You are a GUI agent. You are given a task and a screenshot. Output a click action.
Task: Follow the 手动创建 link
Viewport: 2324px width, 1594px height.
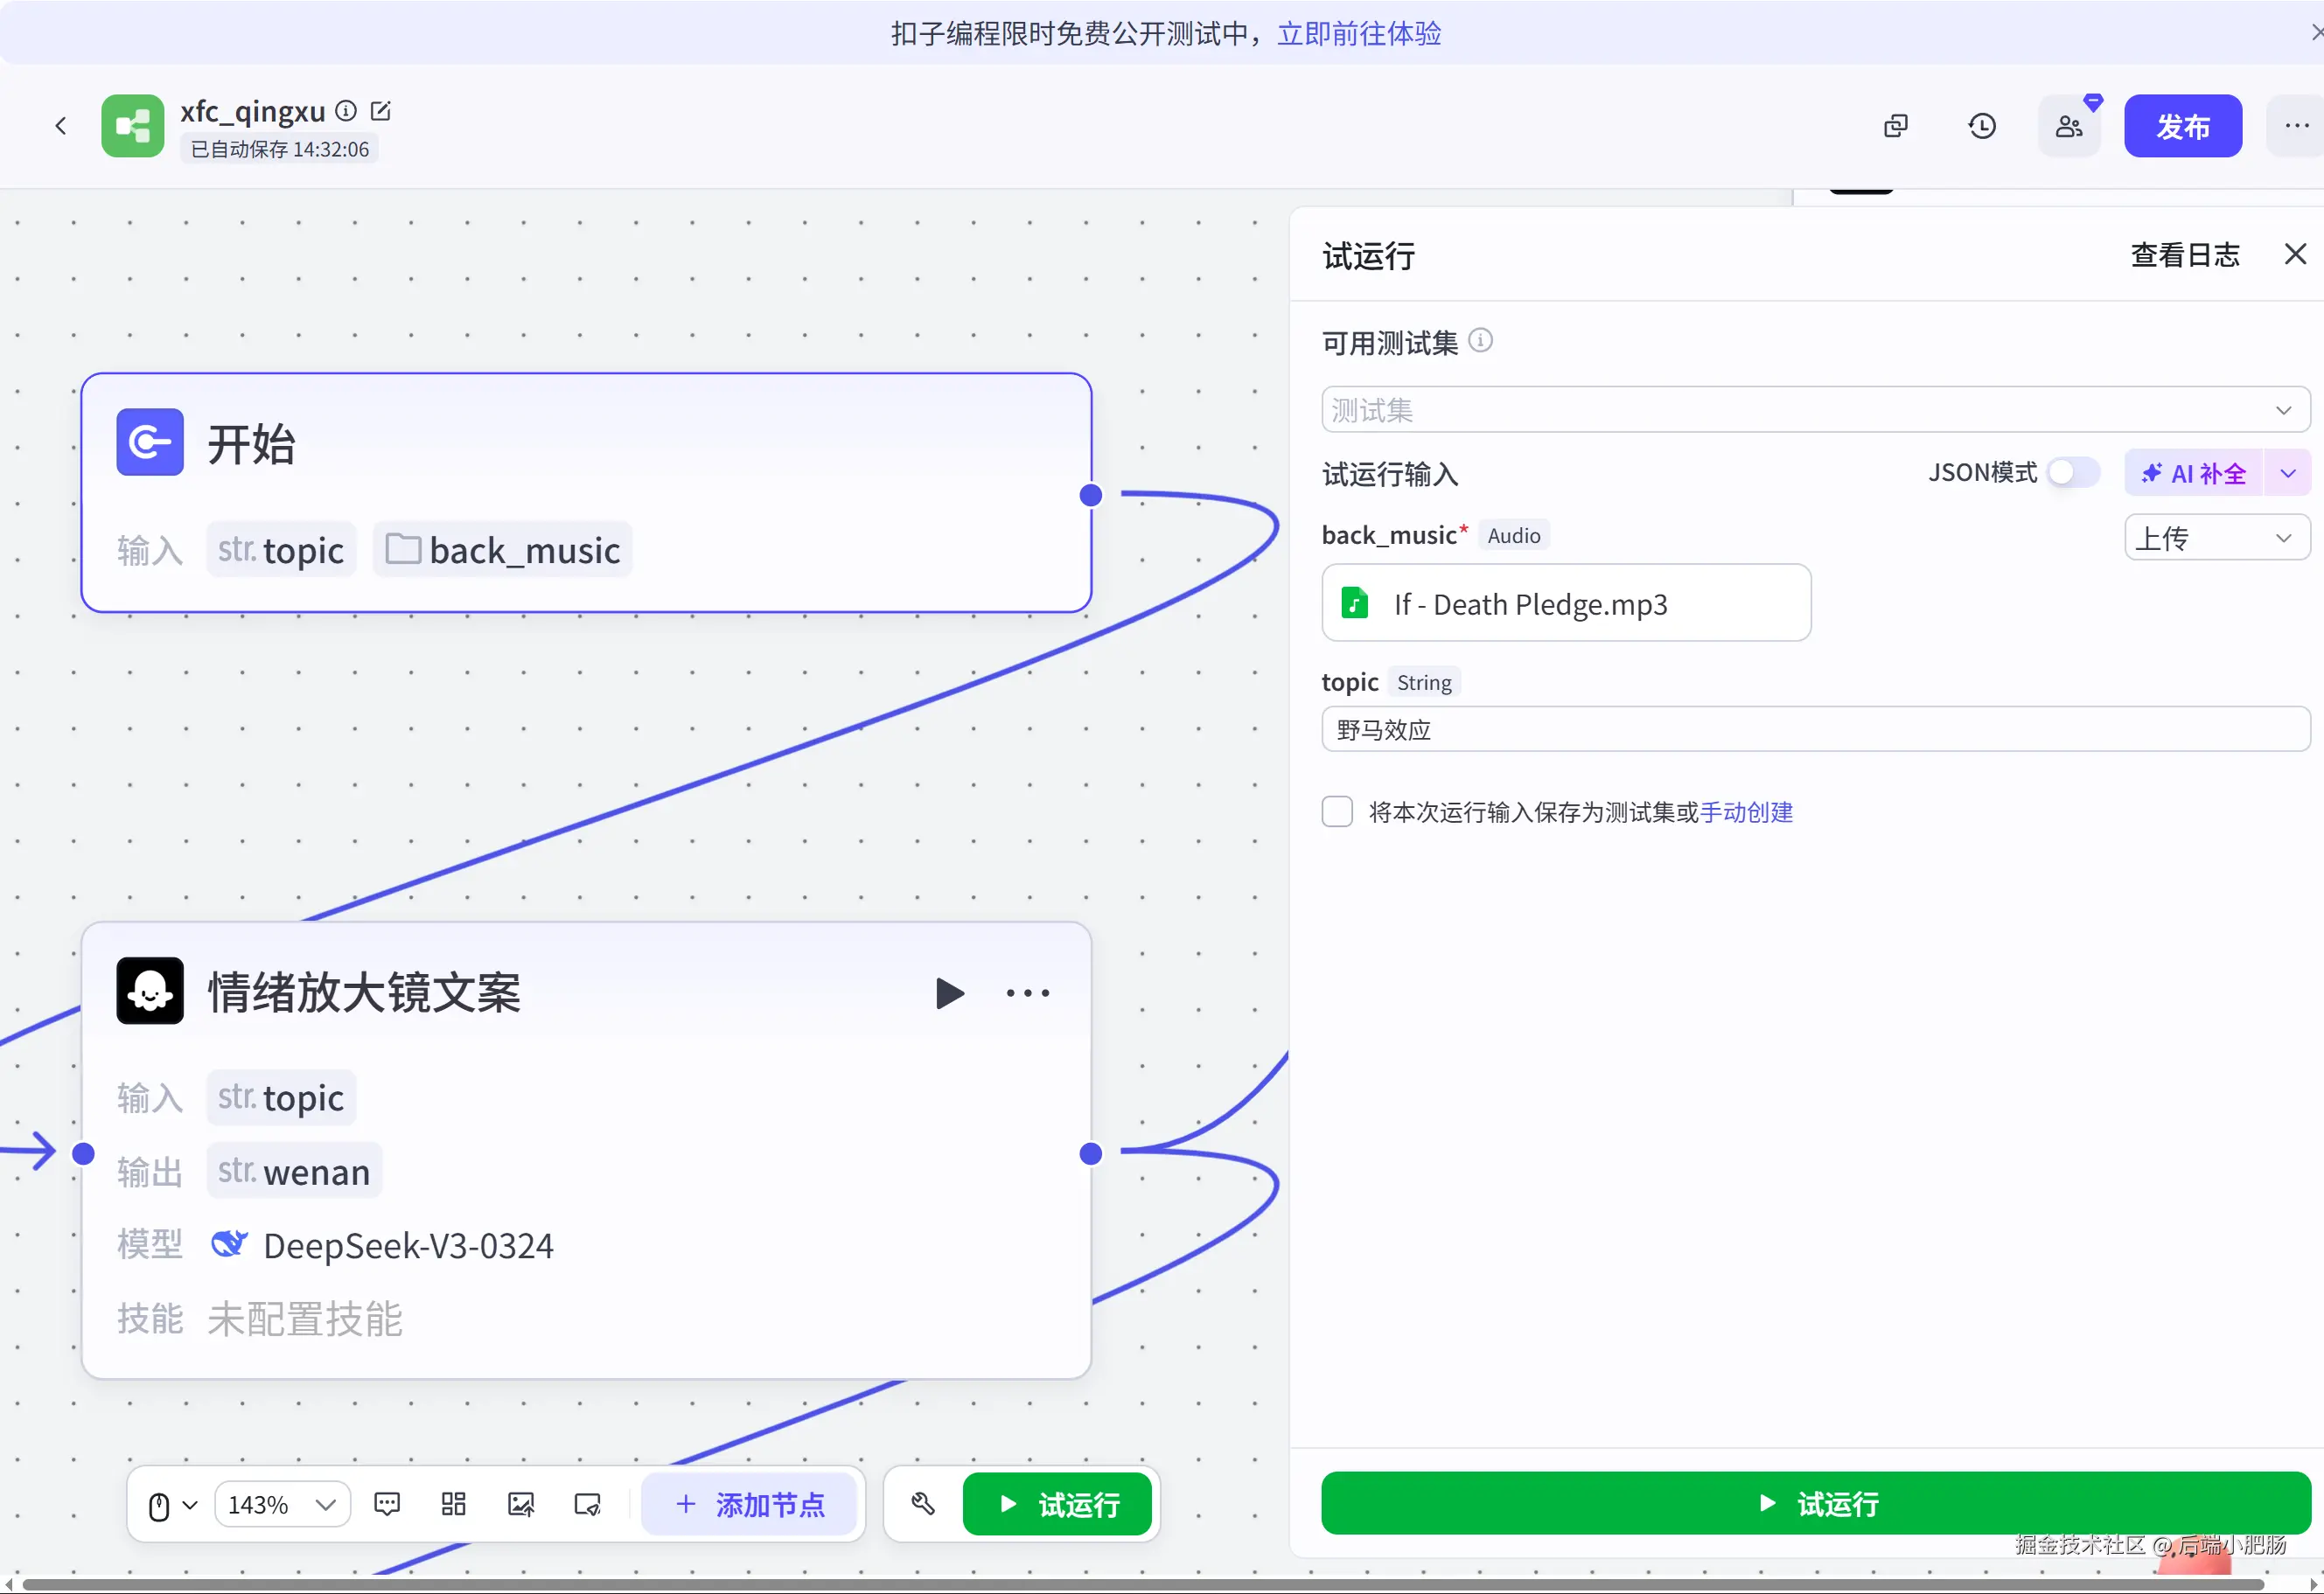(1746, 811)
